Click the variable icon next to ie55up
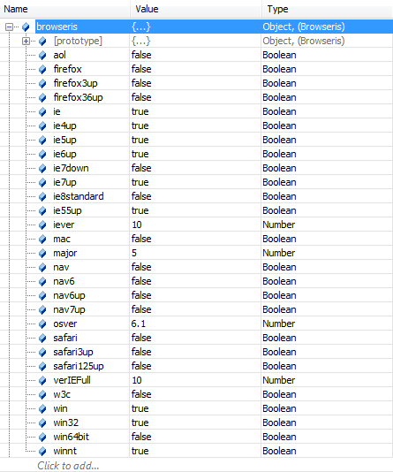This screenshot has width=393, height=472. [42, 211]
